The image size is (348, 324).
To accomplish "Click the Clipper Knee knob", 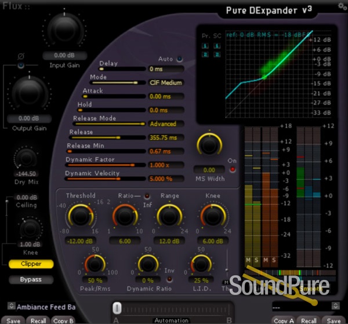I will (x=30, y=229).
